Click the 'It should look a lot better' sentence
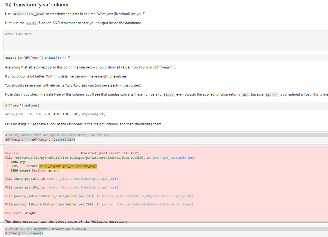328x237 pixels. click(x=66, y=76)
